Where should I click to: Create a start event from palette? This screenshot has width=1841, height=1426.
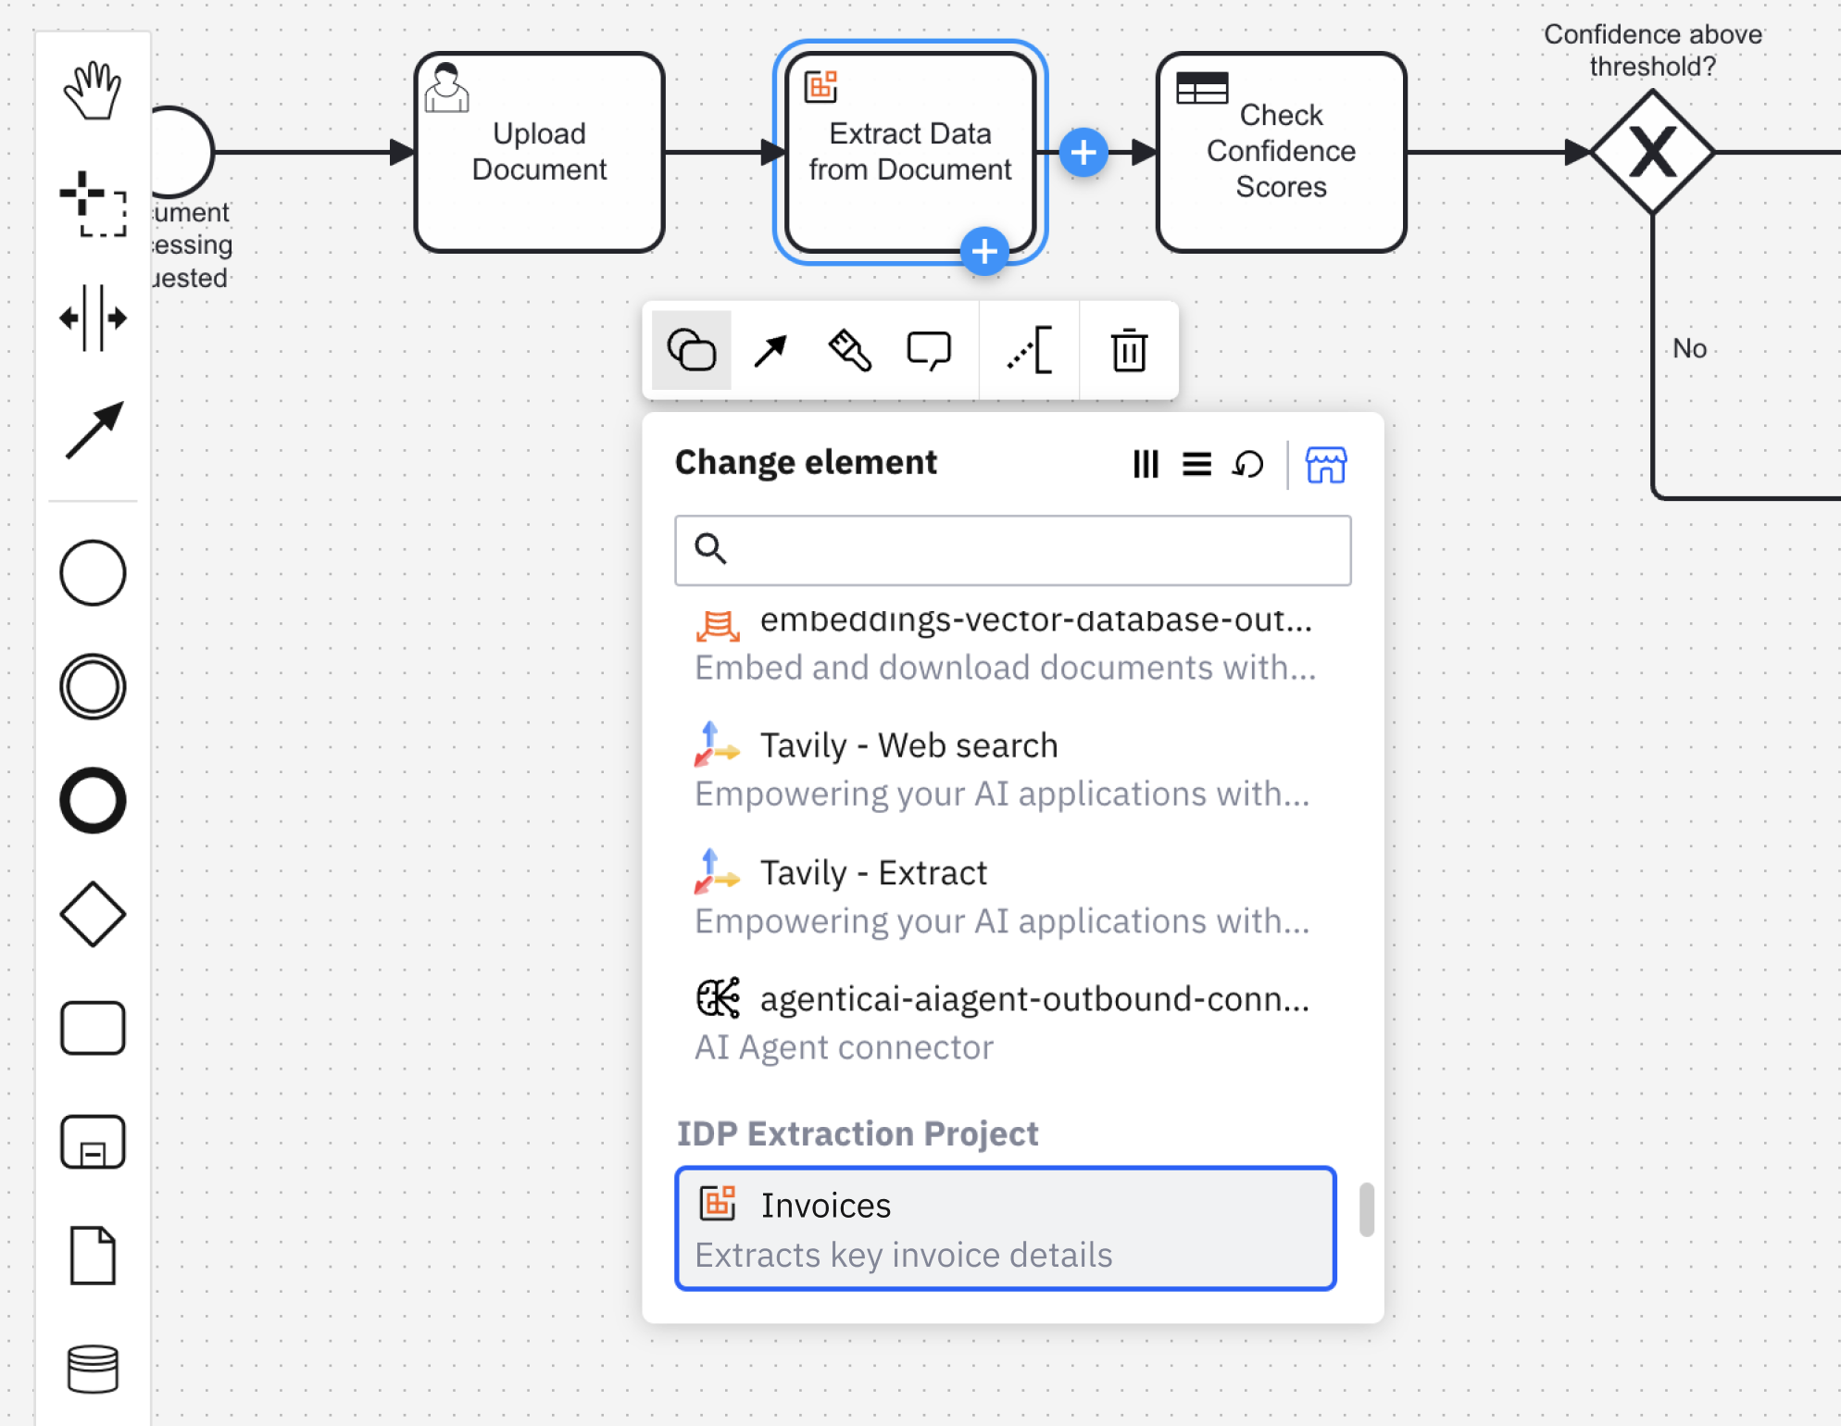click(93, 573)
